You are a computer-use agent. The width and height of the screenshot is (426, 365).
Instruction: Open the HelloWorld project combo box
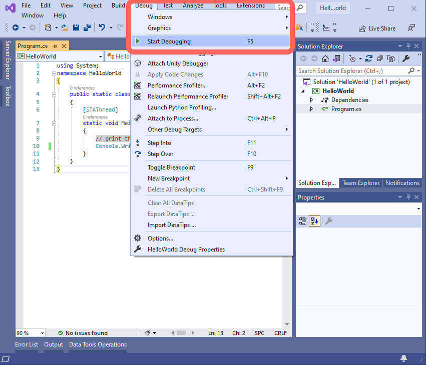60,56
